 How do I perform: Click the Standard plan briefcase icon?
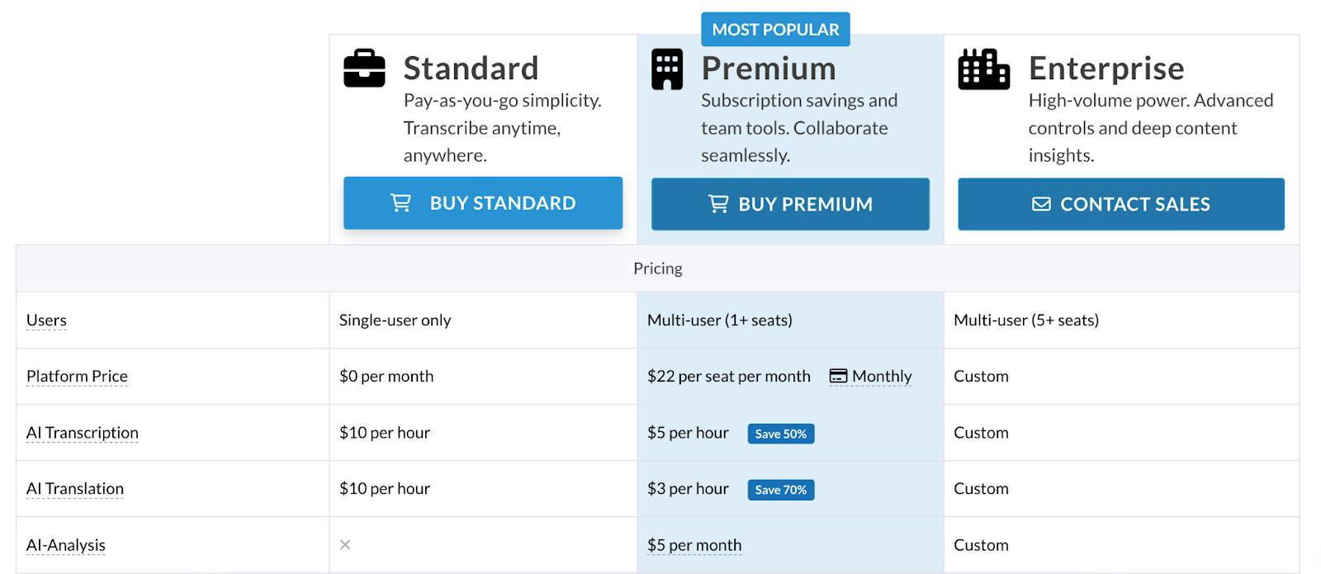(x=364, y=69)
